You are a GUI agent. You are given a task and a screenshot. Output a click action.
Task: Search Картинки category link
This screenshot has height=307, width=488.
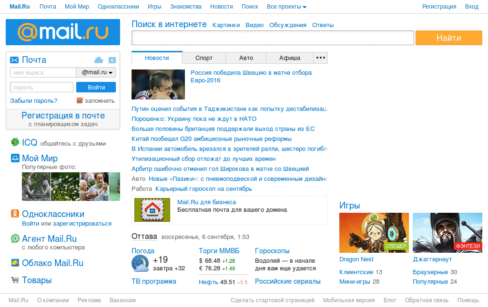tap(226, 25)
